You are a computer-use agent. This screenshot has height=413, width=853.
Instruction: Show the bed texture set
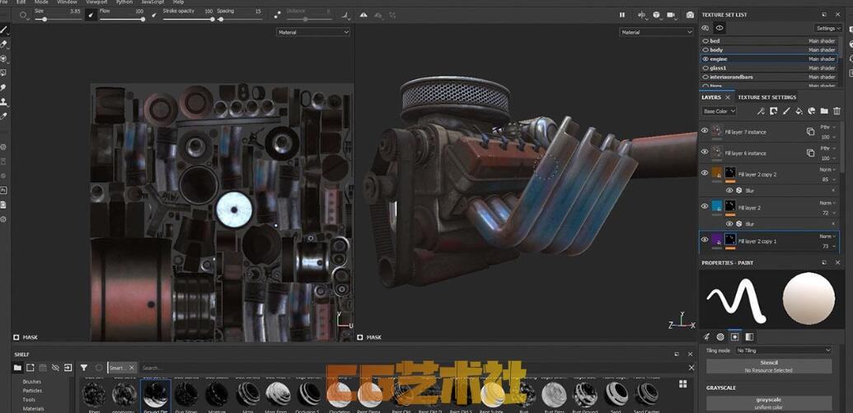pyautogui.click(x=705, y=41)
